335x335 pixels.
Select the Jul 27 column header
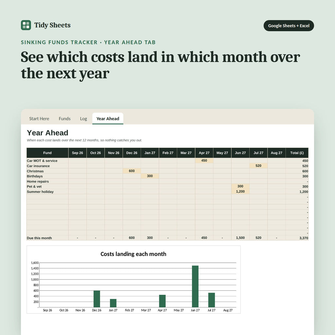coord(258,153)
